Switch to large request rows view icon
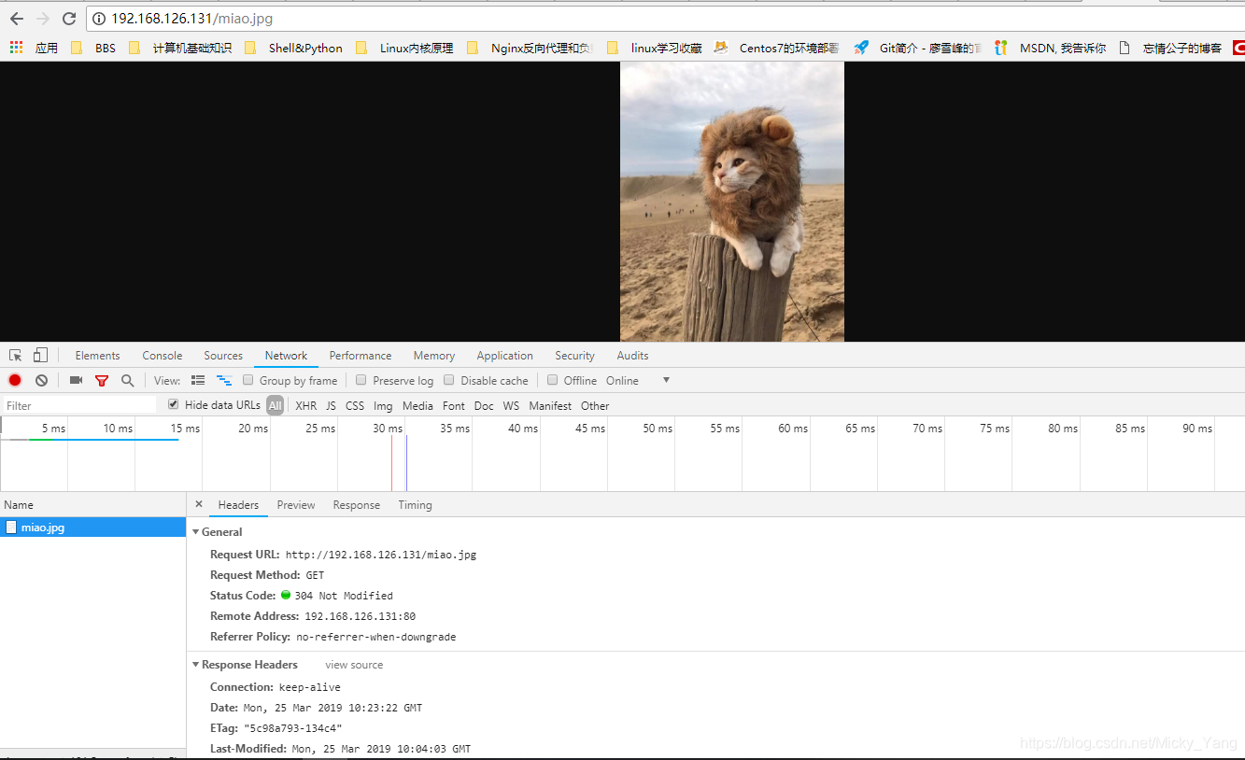1245x760 pixels. (198, 380)
